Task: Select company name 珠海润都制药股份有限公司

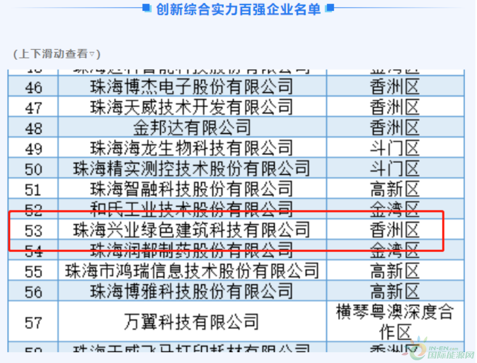Action: [192, 250]
